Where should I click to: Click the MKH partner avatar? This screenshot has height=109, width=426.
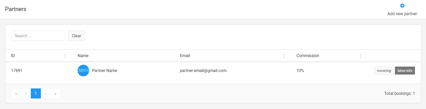click(x=83, y=70)
